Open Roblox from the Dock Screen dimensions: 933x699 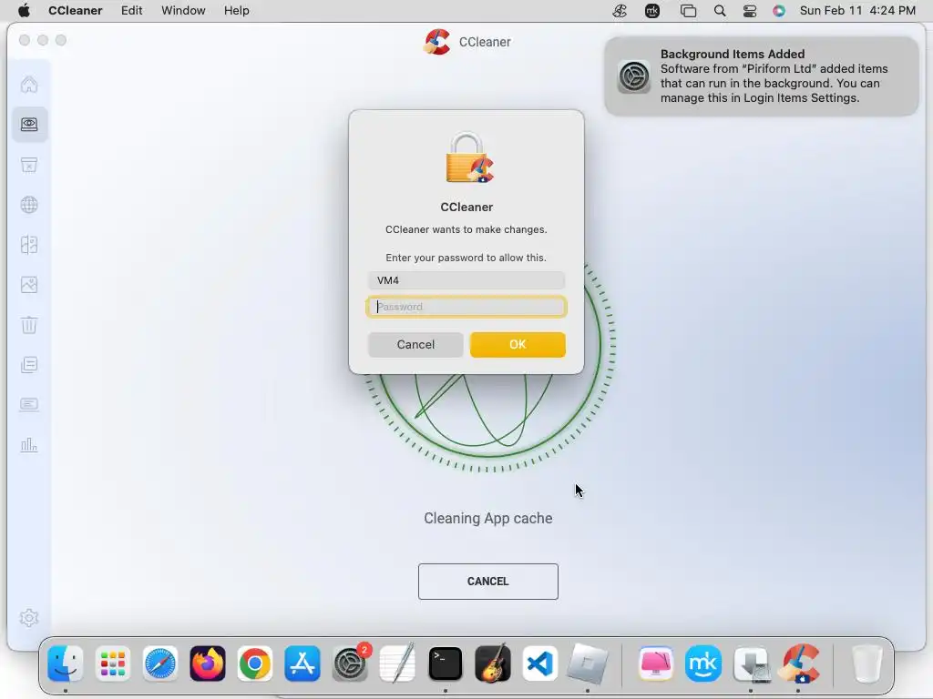point(588,664)
